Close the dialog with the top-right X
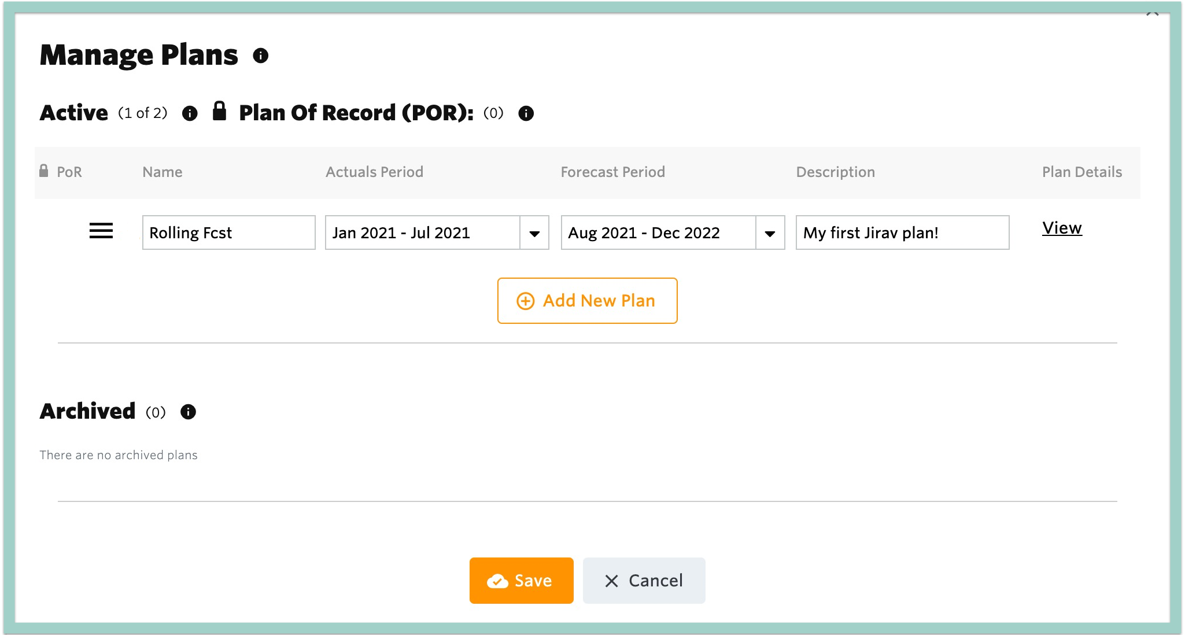1185x635 pixels. click(1153, 13)
